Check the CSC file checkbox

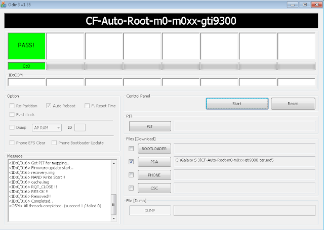pos(131,188)
